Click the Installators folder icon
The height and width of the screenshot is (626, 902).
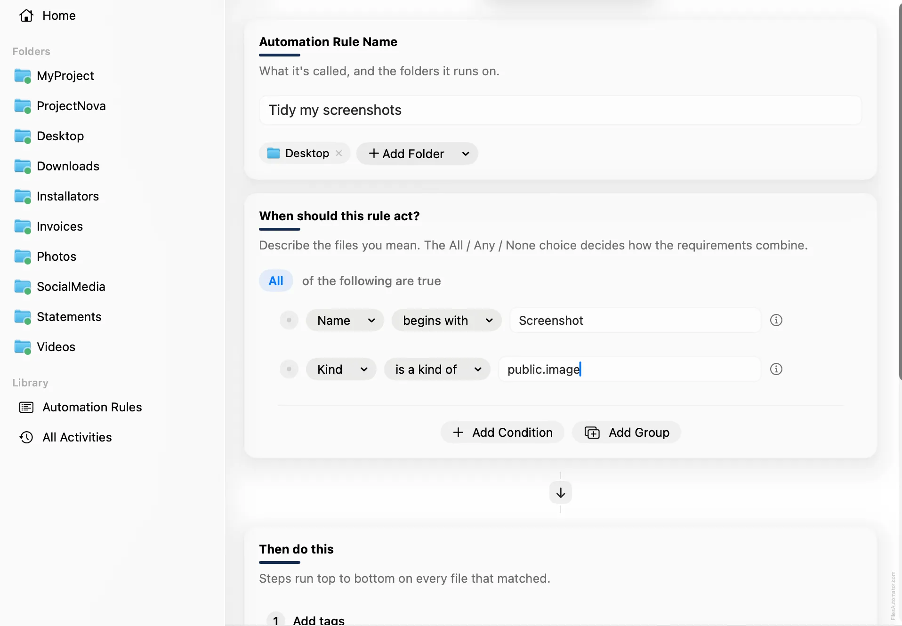23,196
